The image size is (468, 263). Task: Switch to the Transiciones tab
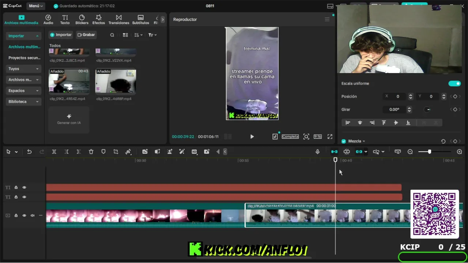(119, 20)
